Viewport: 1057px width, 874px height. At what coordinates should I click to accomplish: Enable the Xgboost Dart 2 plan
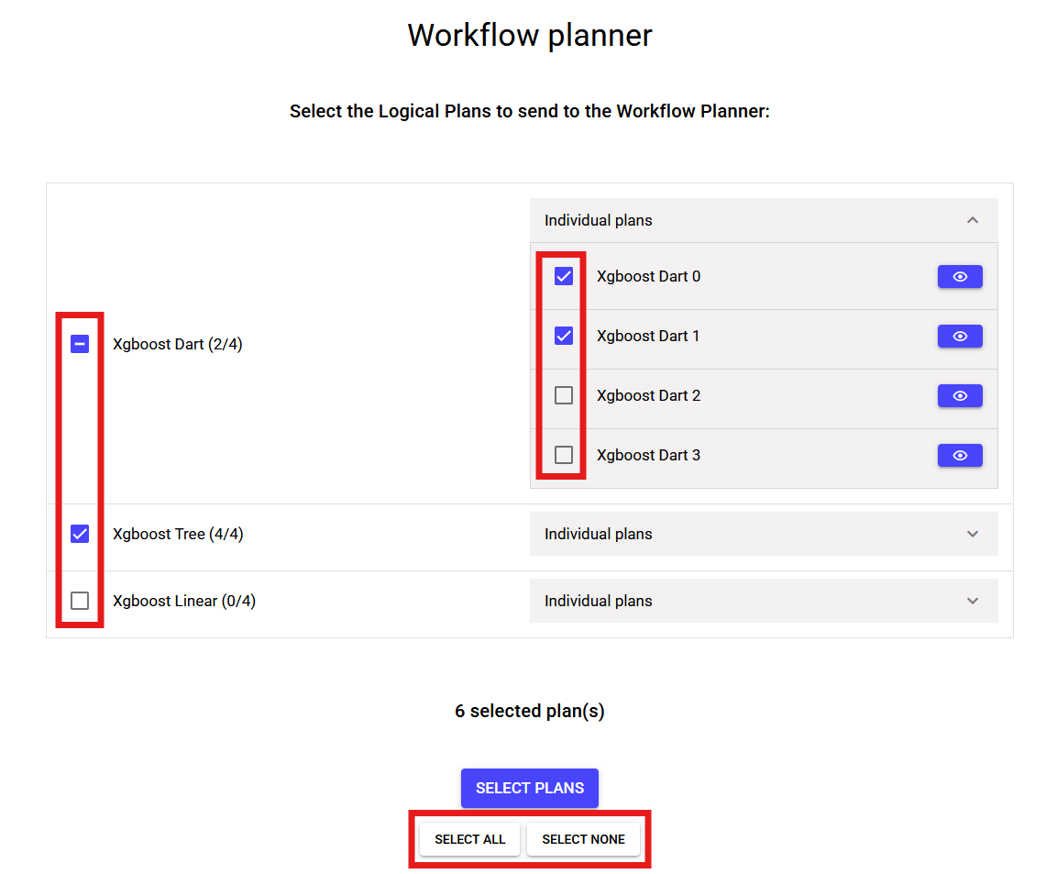(x=562, y=395)
